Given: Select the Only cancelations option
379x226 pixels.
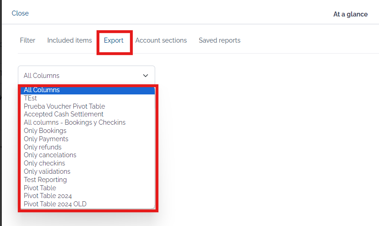Looking at the screenshot, I should [88, 155].
